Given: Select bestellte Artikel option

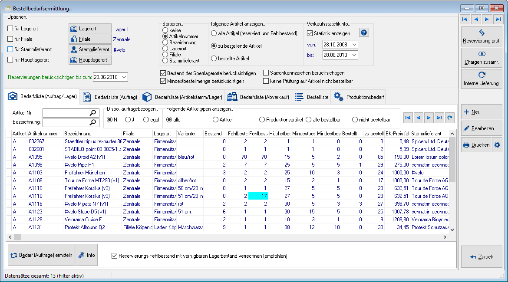Looking at the screenshot, I should tap(214, 59).
